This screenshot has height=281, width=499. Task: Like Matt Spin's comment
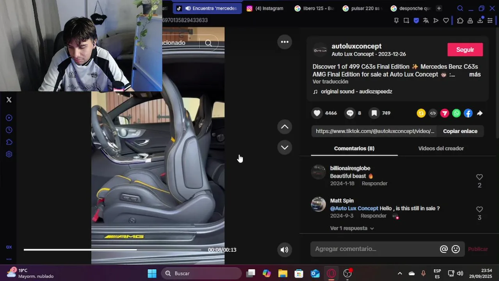click(x=479, y=210)
